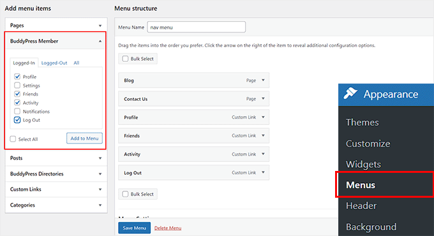The image size is (434, 236).
Task: Click the Appearance menu header text
Action: pos(391,94)
